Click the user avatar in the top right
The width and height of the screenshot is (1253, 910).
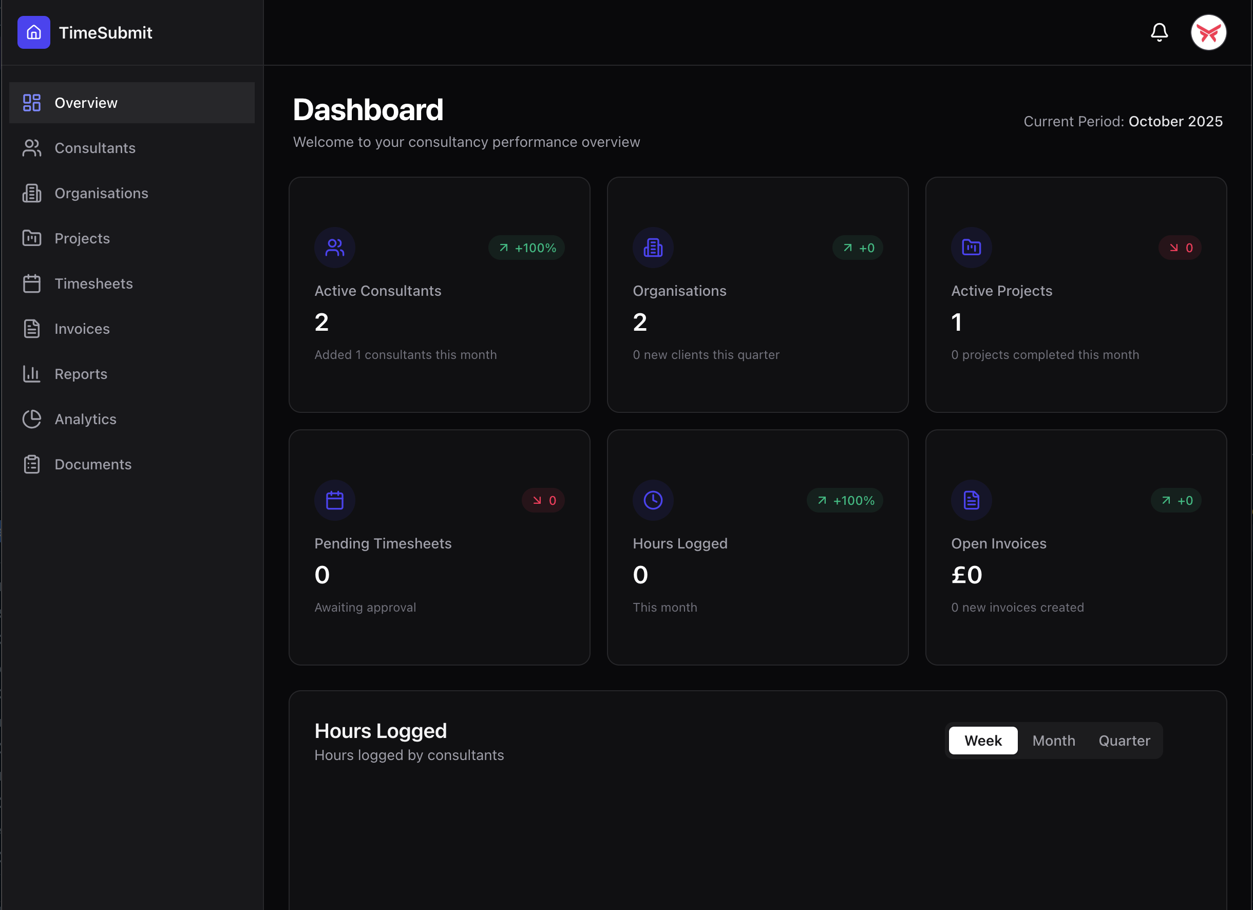tap(1208, 32)
